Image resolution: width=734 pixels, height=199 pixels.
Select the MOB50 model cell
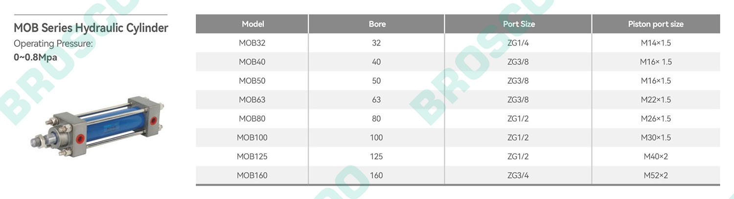coord(252,81)
